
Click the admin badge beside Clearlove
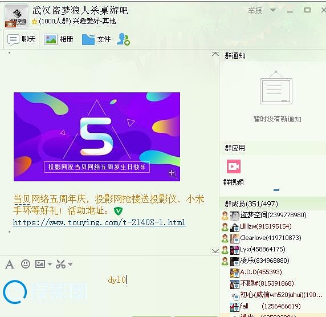click(225, 238)
